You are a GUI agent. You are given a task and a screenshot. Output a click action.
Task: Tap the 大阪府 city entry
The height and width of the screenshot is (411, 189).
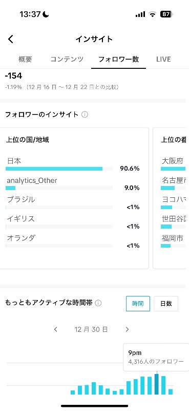173,161
